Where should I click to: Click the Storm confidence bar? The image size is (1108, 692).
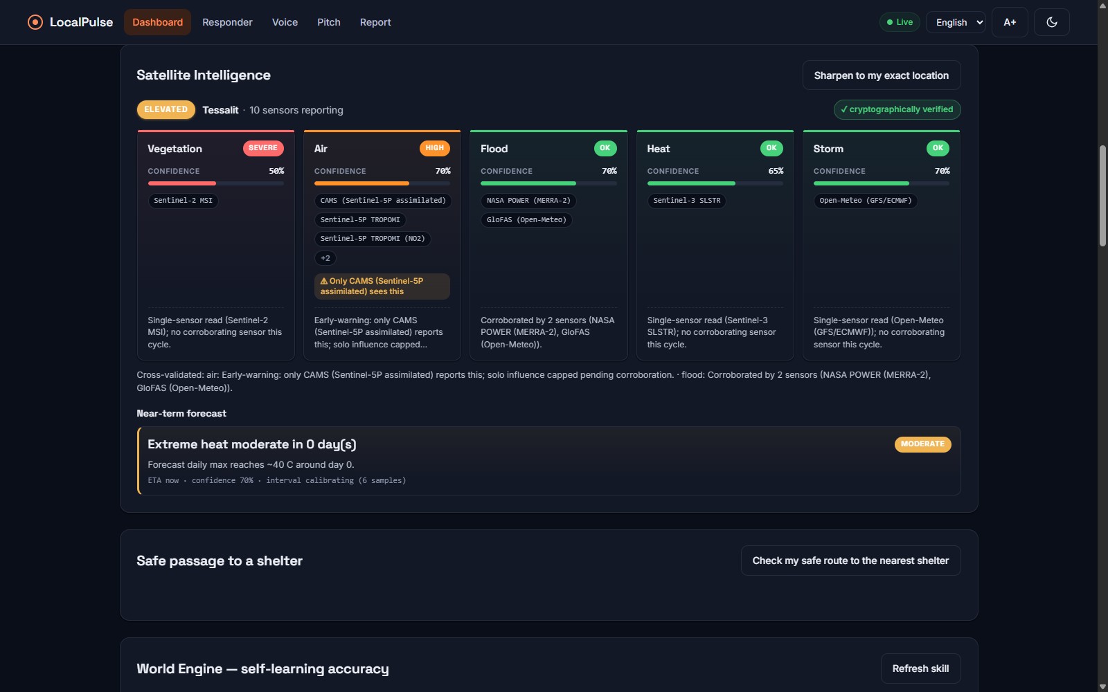(882, 183)
